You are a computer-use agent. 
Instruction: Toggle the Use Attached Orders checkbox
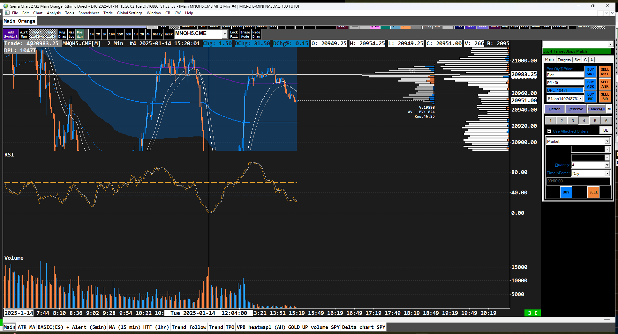[x=549, y=131]
